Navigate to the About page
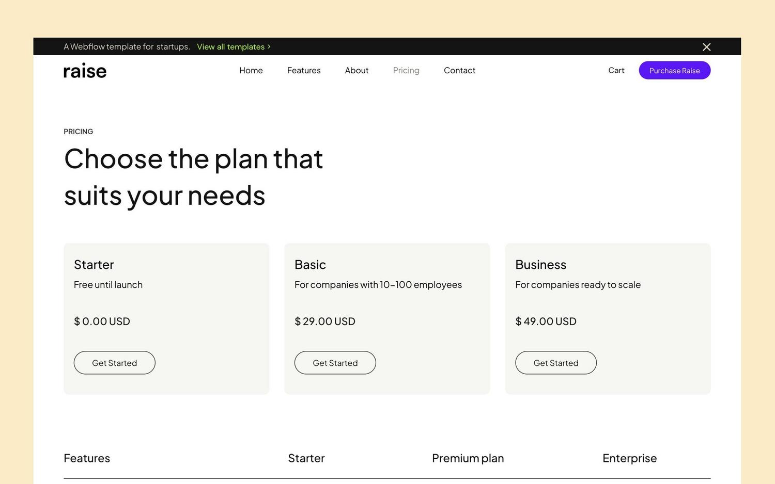Viewport: 775px width, 484px height. pos(357,70)
